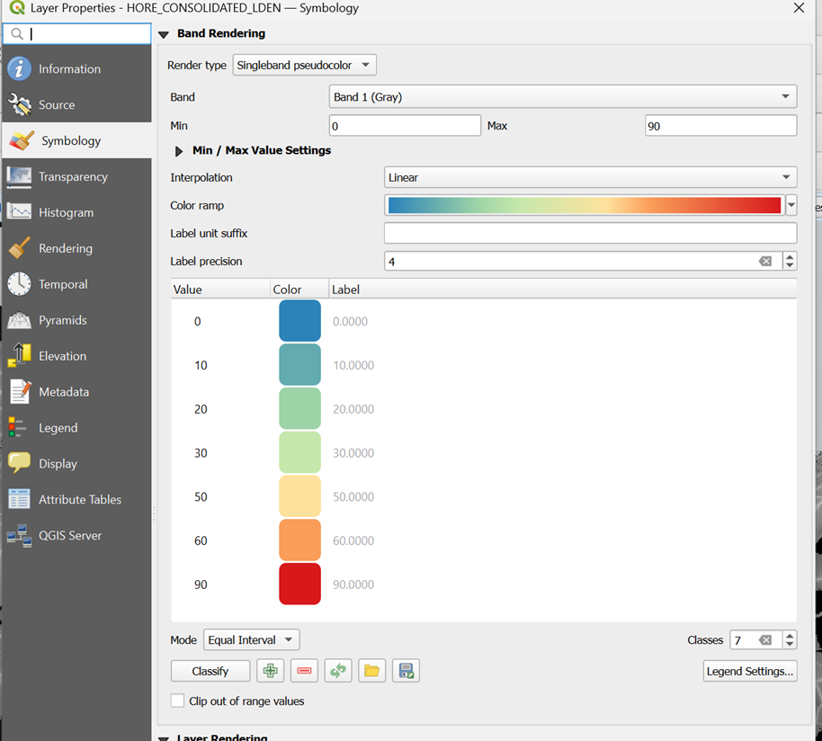Add a color map entry with green plus
The height and width of the screenshot is (741, 822).
(x=271, y=671)
